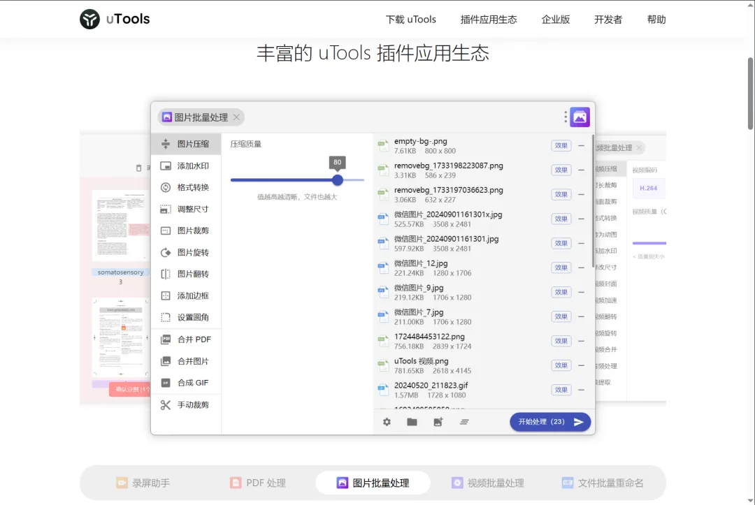Select 格式转换 tool
This screenshot has width=755, height=505.
[x=186, y=188]
